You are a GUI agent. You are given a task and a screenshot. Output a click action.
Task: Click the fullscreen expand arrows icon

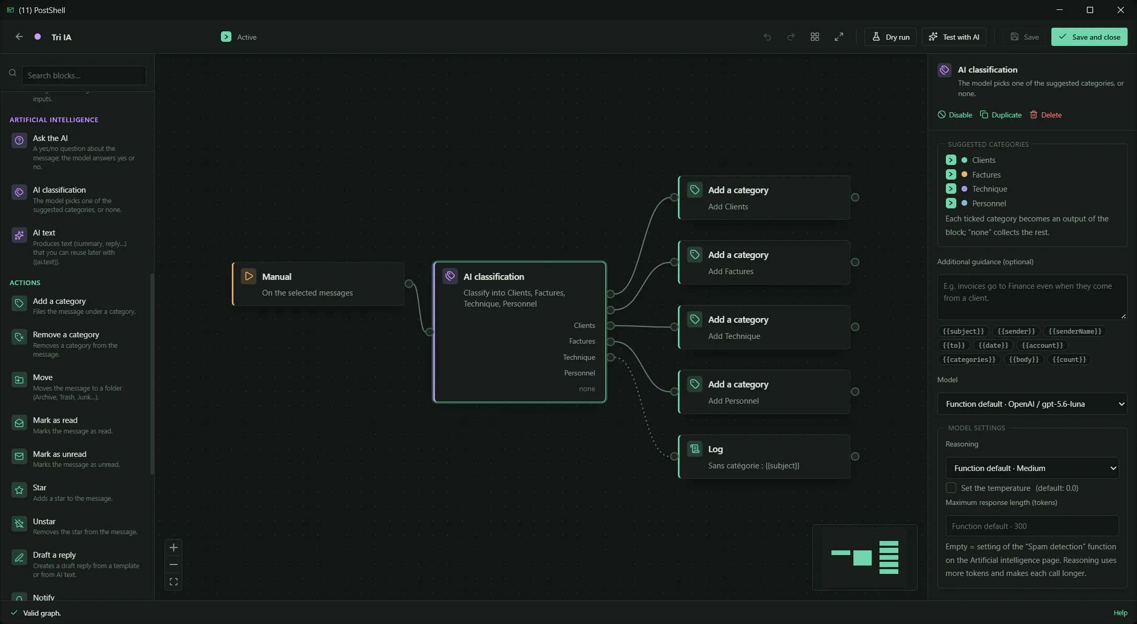839,37
